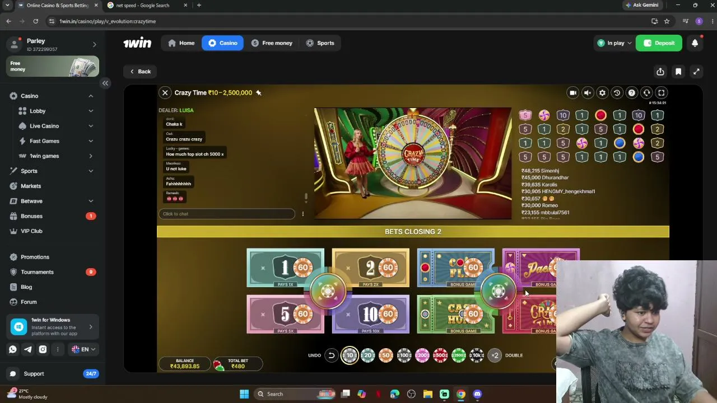Undo the last bet
Viewport: 717px width, 403px height.
pyautogui.click(x=331, y=355)
